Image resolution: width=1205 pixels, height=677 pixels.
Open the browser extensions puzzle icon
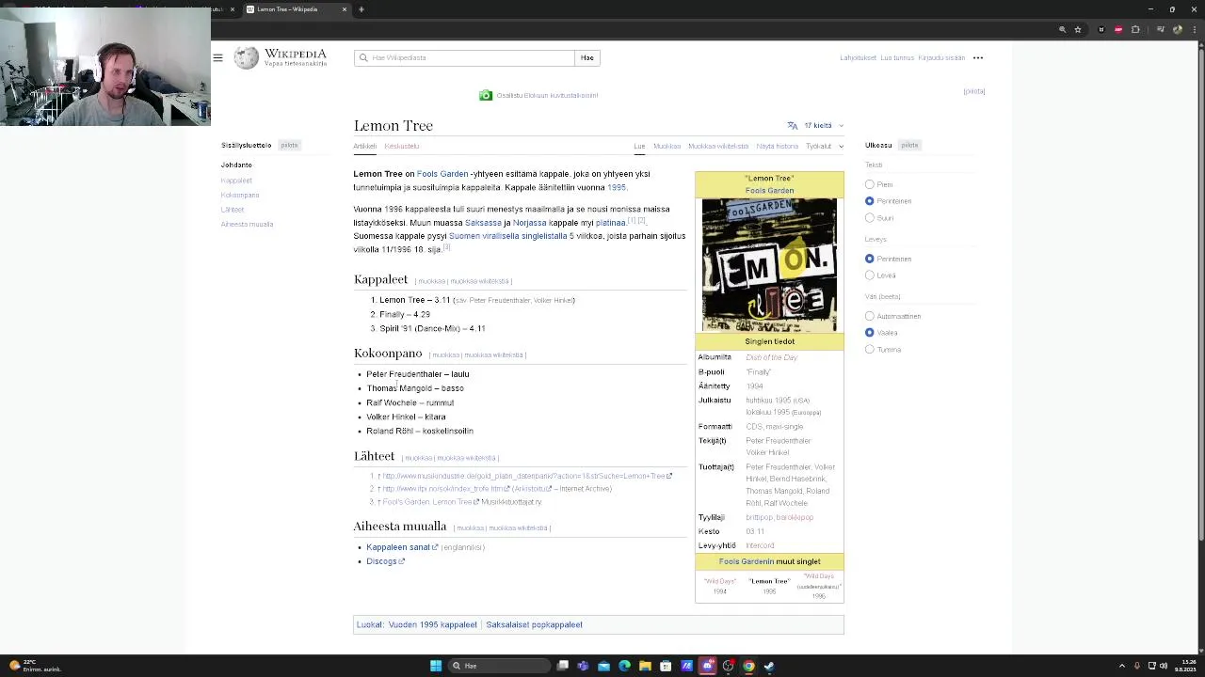click(1135, 29)
